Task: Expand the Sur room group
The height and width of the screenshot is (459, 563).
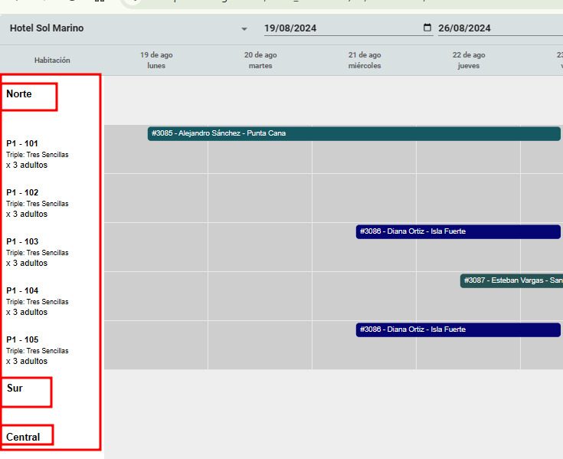Action: coord(15,389)
